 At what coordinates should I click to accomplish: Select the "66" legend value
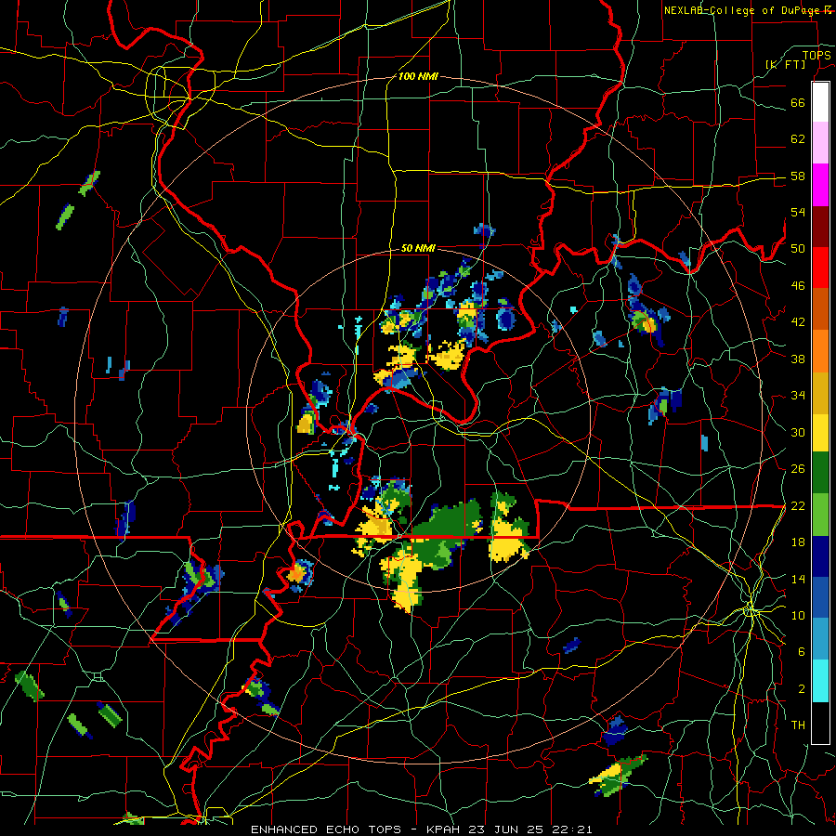tap(798, 102)
